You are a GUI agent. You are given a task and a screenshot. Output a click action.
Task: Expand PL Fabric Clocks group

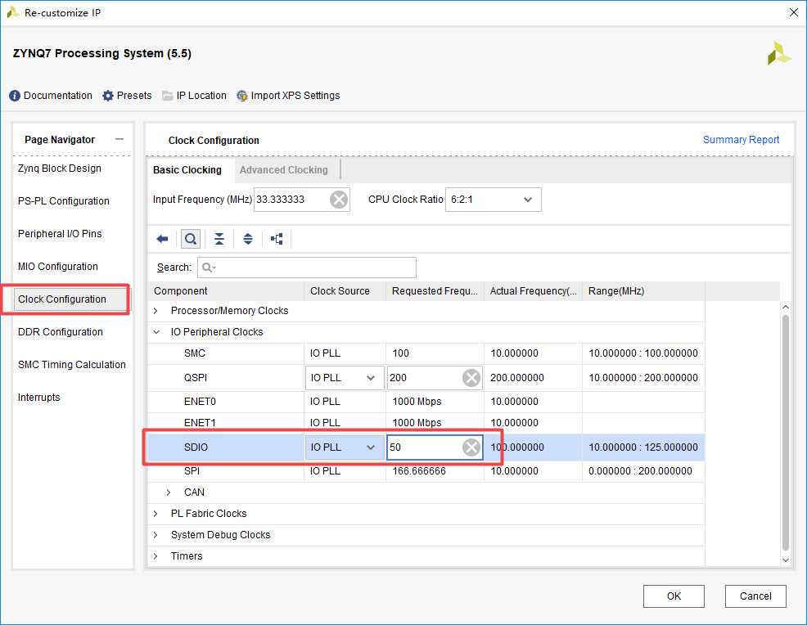click(156, 514)
